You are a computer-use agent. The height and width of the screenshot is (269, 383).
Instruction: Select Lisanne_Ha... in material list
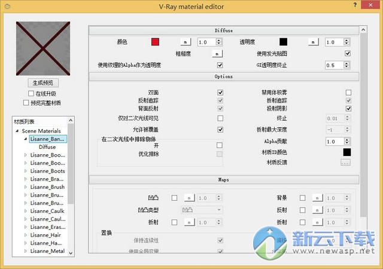point(46,243)
